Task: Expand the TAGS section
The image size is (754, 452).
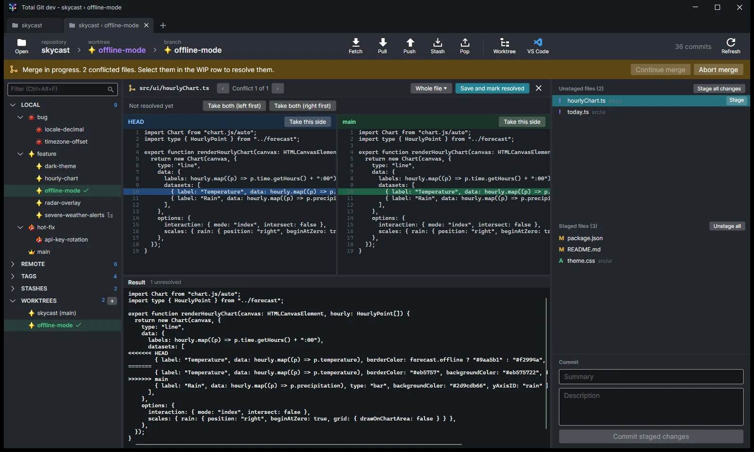Action: pyautogui.click(x=13, y=276)
